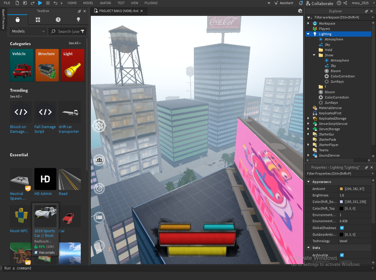Click the in-game money $$$ icon
Screen dimensions: 376x280
click(x=99, y=126)
